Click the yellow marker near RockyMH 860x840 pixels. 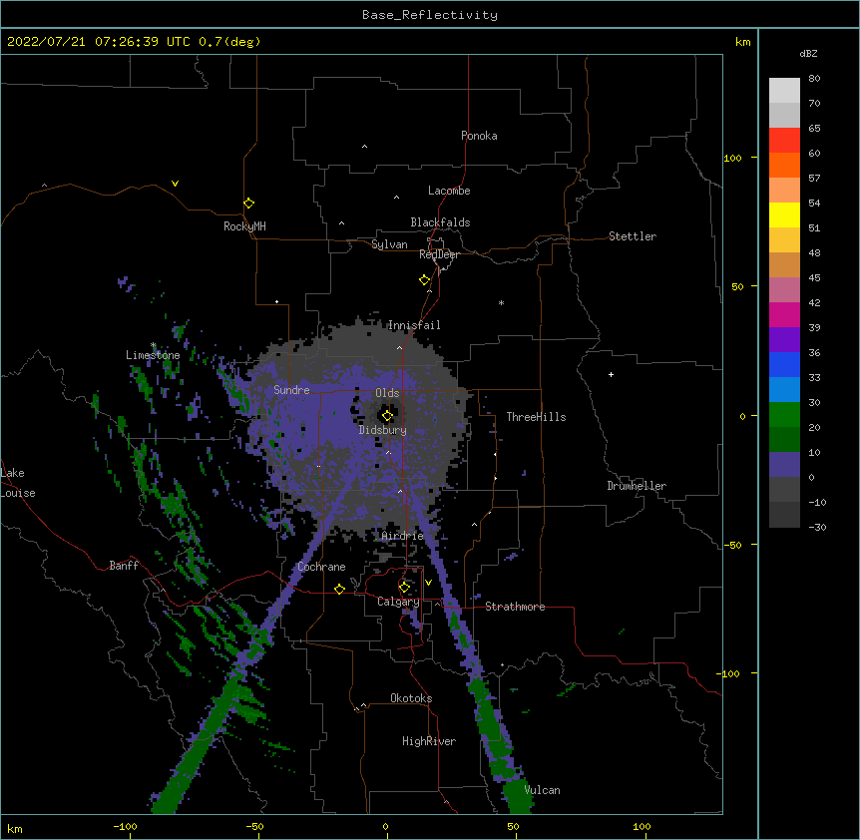point(248,204)
